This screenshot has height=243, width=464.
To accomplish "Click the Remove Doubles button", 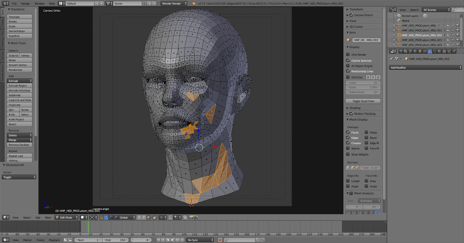I will click(x=19, y=145).
